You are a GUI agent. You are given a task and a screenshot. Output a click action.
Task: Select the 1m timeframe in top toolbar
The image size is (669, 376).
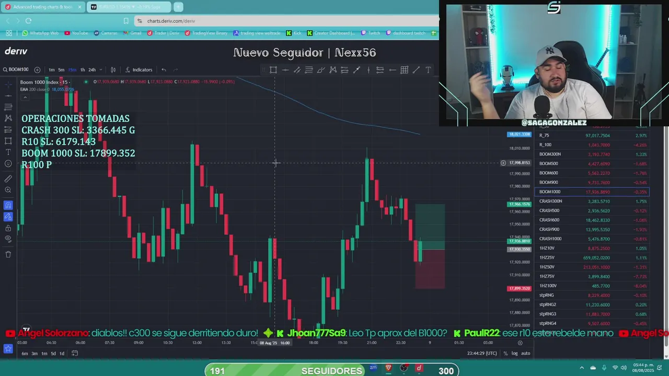point(51,70)
